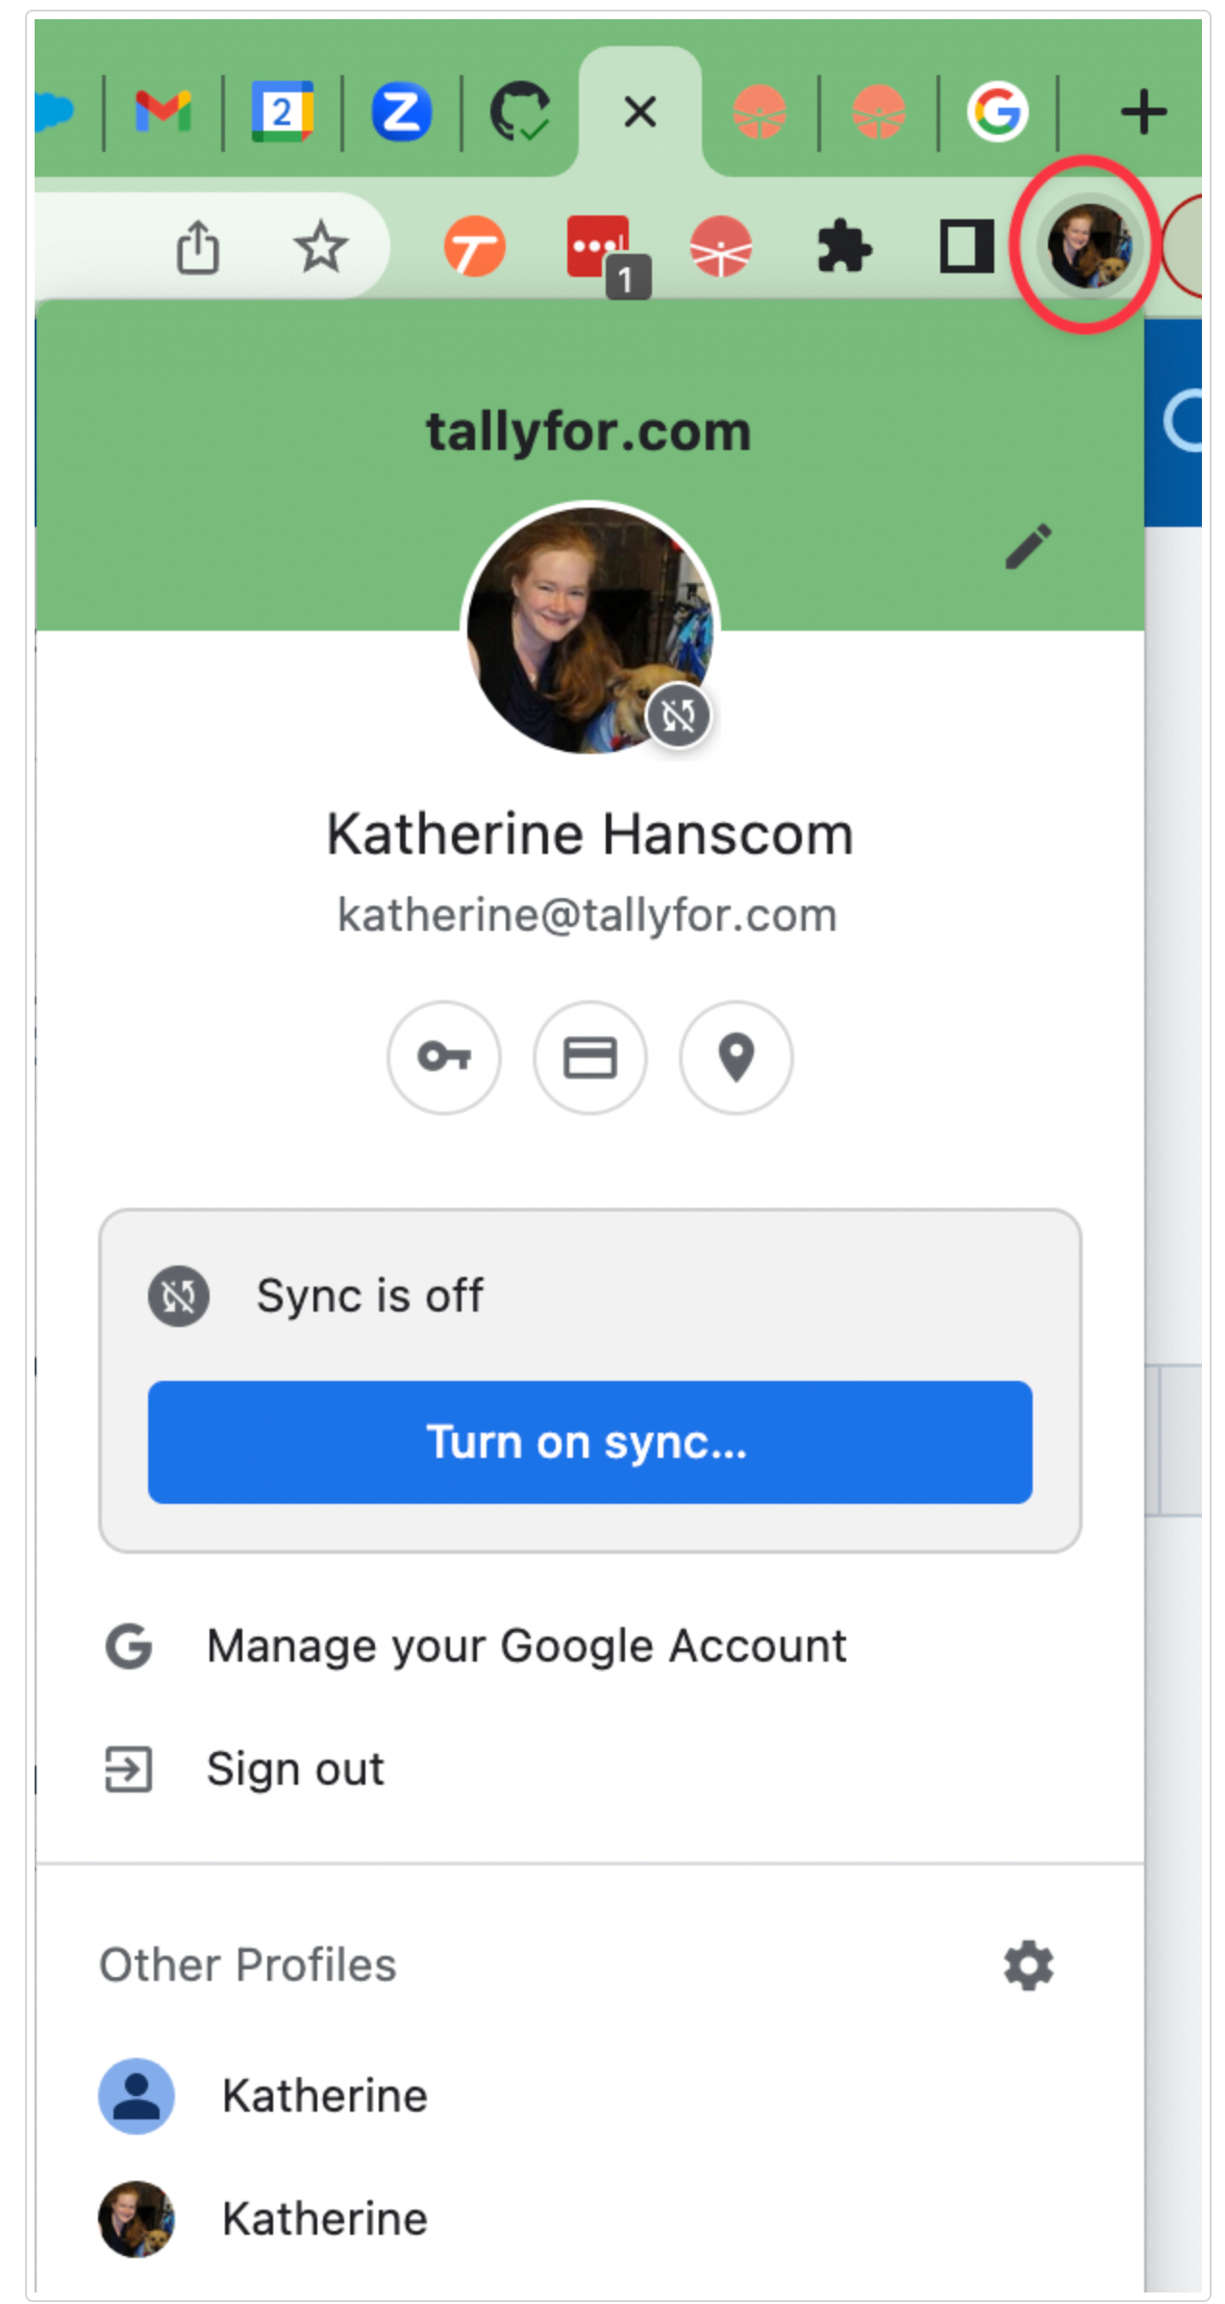
Task: Open Manage your Google Account
Action: click(589, 1645)
